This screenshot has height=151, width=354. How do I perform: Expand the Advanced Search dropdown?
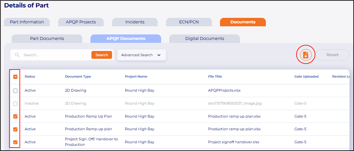click(137, 55)
